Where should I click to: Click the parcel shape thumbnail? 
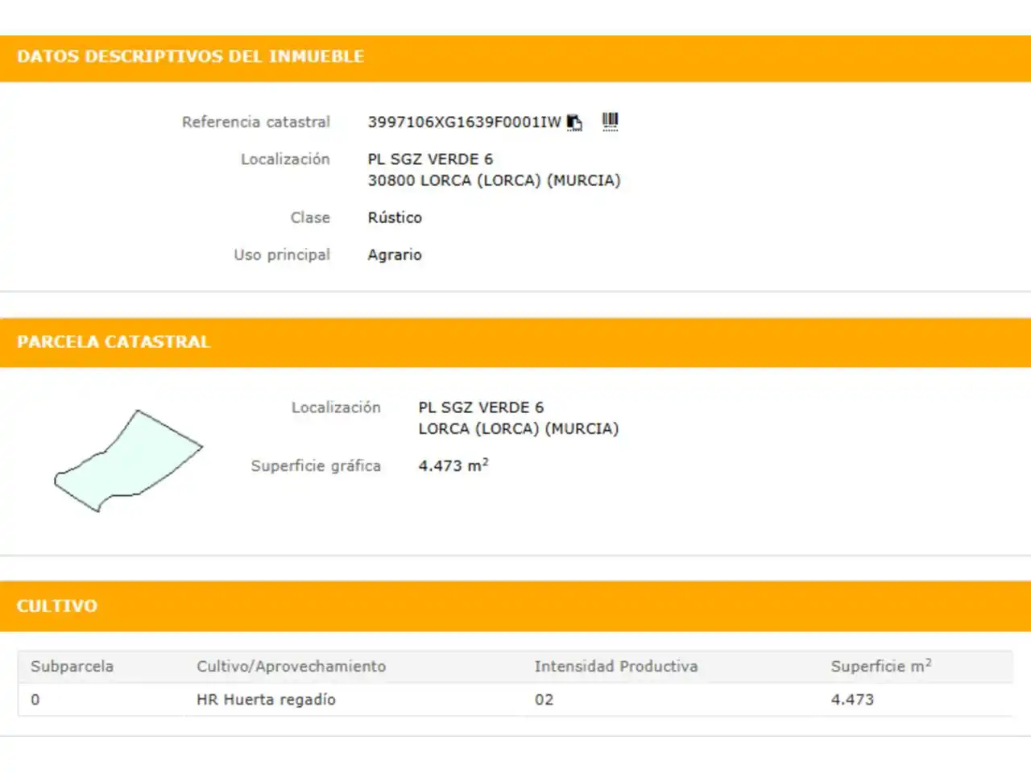pyautogui.click(x=128, y=461)
